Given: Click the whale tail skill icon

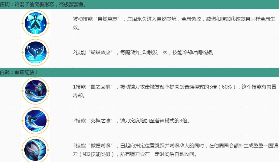Looking at the screenshot, I should 35,53.
